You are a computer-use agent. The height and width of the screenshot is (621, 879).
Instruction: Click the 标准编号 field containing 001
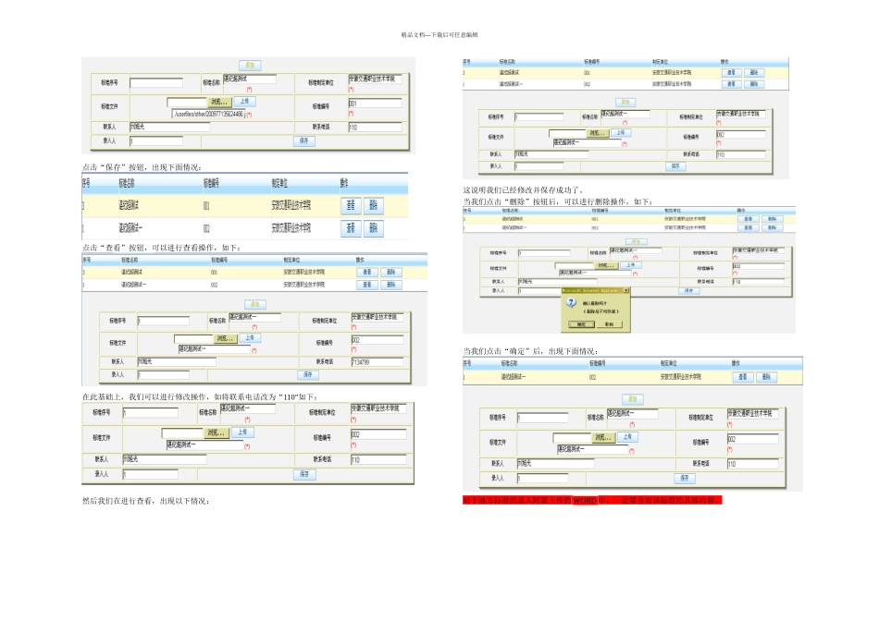pos(375,103)
